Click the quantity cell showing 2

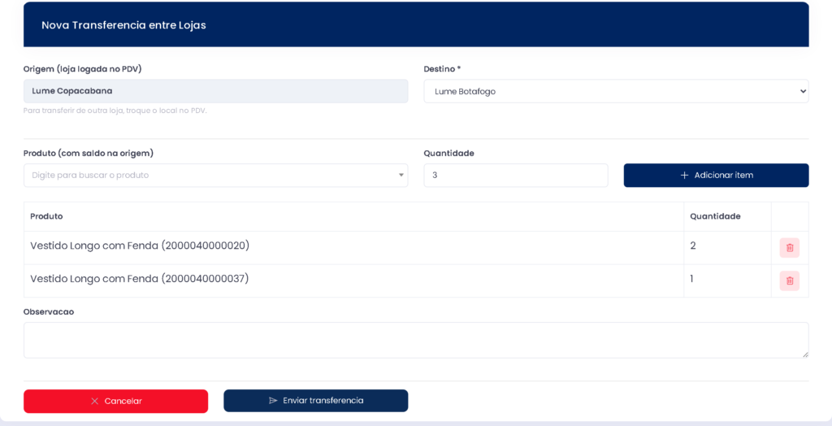pyautogui.click(x=727, y=247)
